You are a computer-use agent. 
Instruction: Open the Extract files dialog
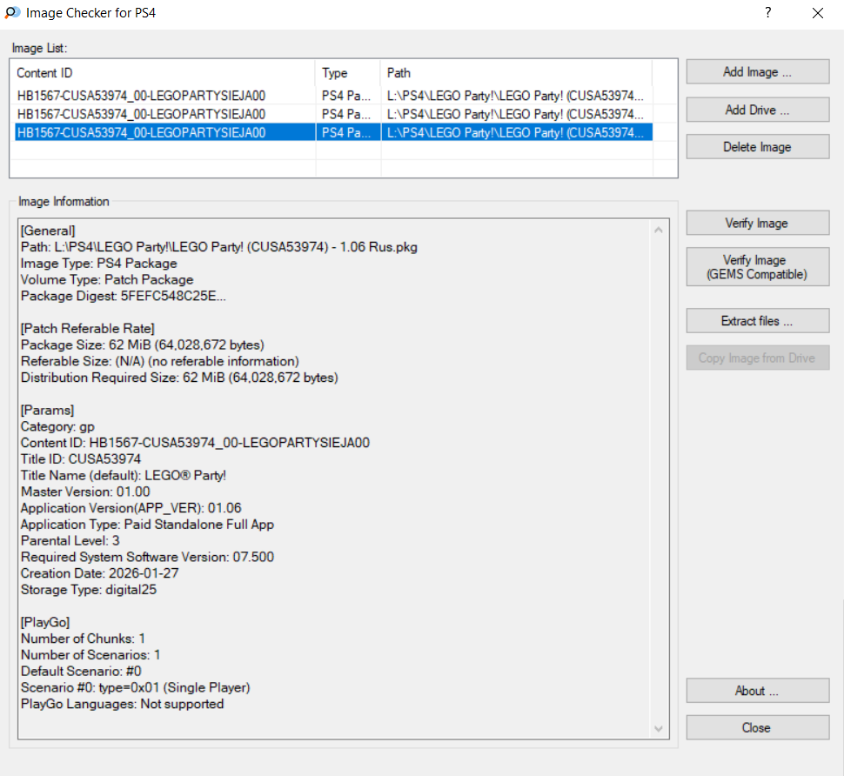click(757, 321)
